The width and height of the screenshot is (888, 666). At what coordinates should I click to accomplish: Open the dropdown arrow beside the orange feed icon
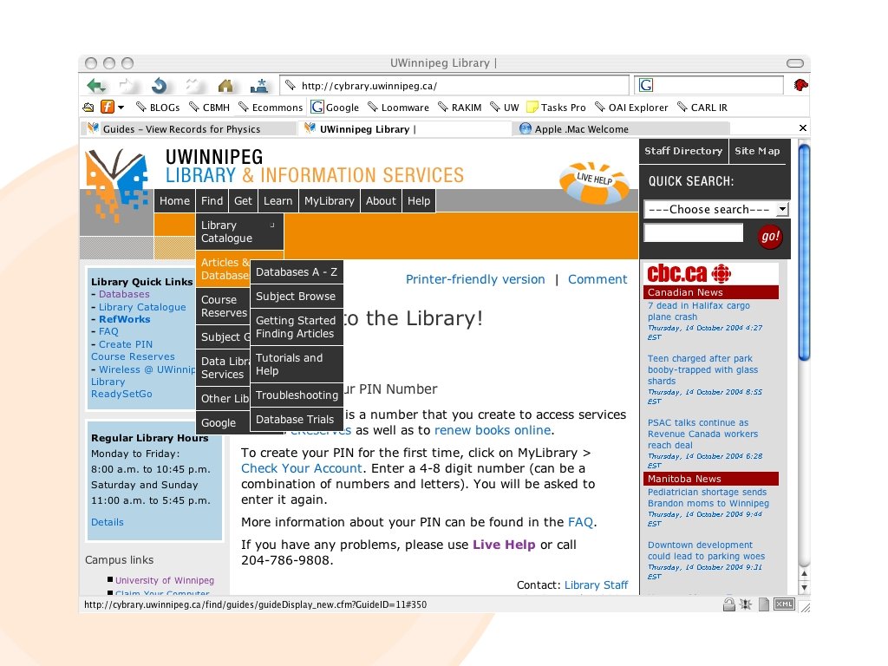click(121, 107)
